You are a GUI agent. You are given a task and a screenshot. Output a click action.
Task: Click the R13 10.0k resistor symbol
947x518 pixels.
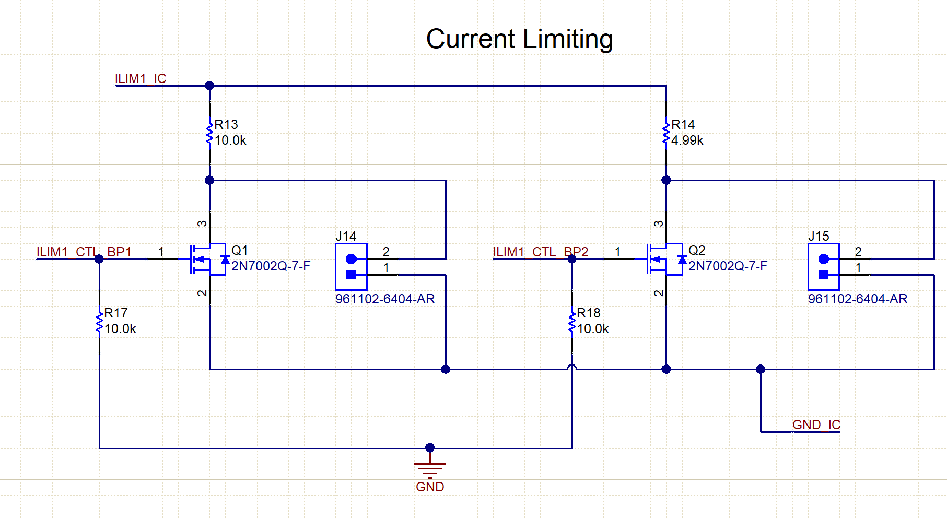pos(209,133)
